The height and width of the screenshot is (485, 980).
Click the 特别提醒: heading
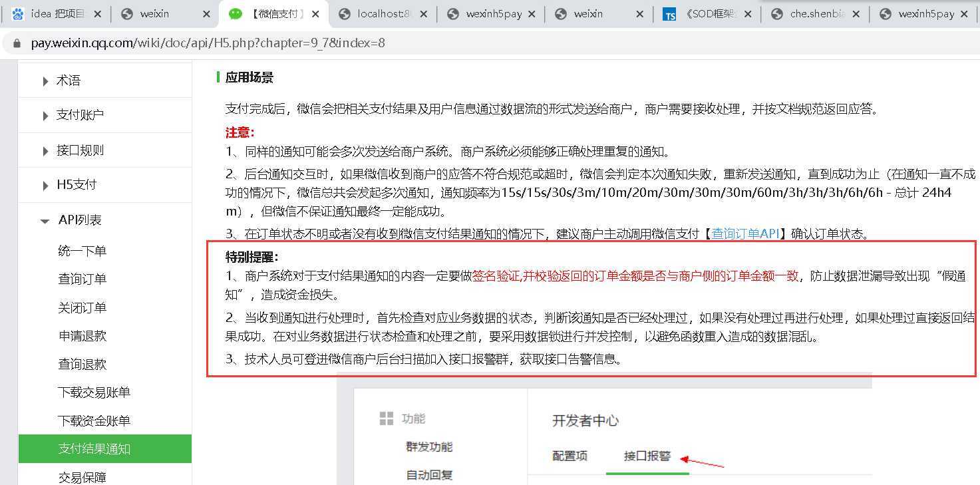pos(252,257)
